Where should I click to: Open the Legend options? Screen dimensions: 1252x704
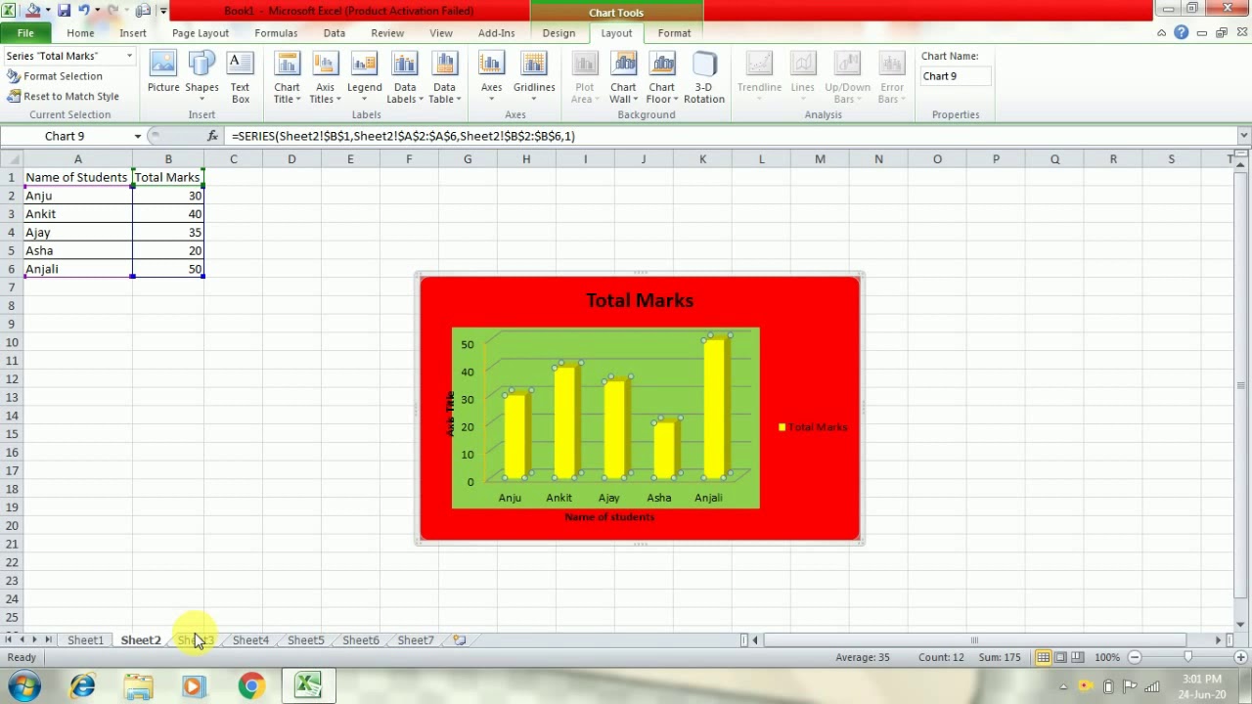coord(364,78)
